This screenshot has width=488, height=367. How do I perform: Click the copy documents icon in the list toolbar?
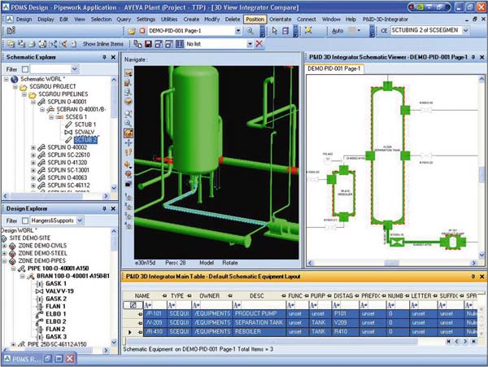click(x=137, y=44)
